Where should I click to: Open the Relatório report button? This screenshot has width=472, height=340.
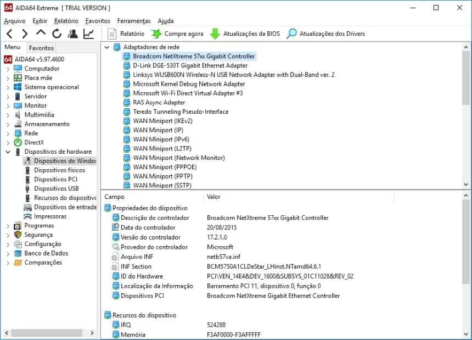[x=126, y=34]
